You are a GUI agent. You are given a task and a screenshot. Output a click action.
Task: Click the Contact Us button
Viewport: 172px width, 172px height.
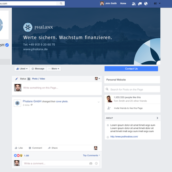(131, 69)
